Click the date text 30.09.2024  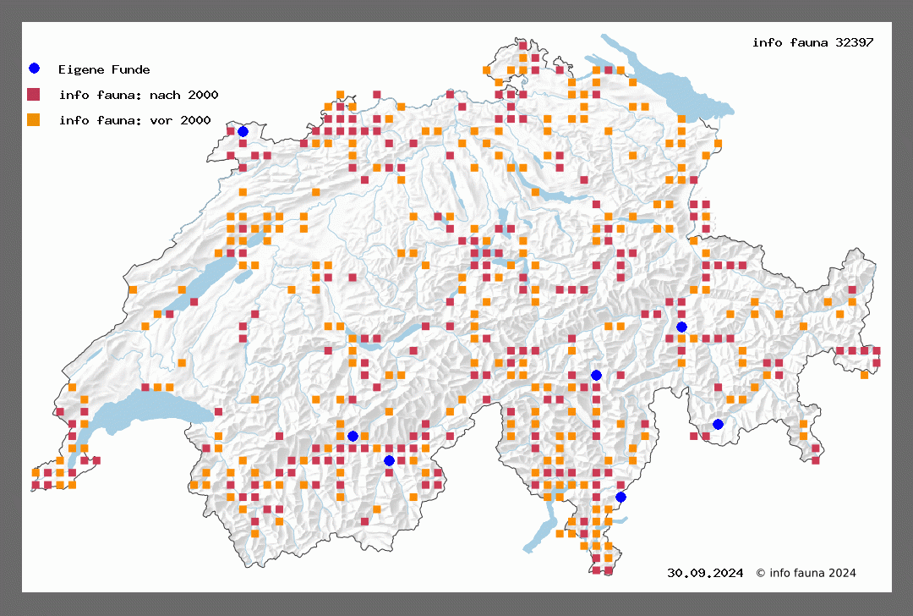click(x=704, y=573)
